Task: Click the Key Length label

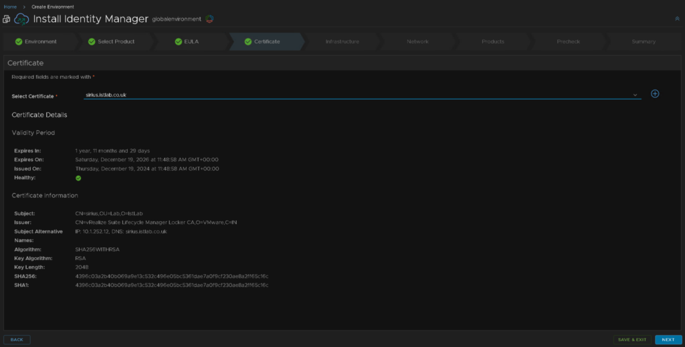Action: point(29,267)
